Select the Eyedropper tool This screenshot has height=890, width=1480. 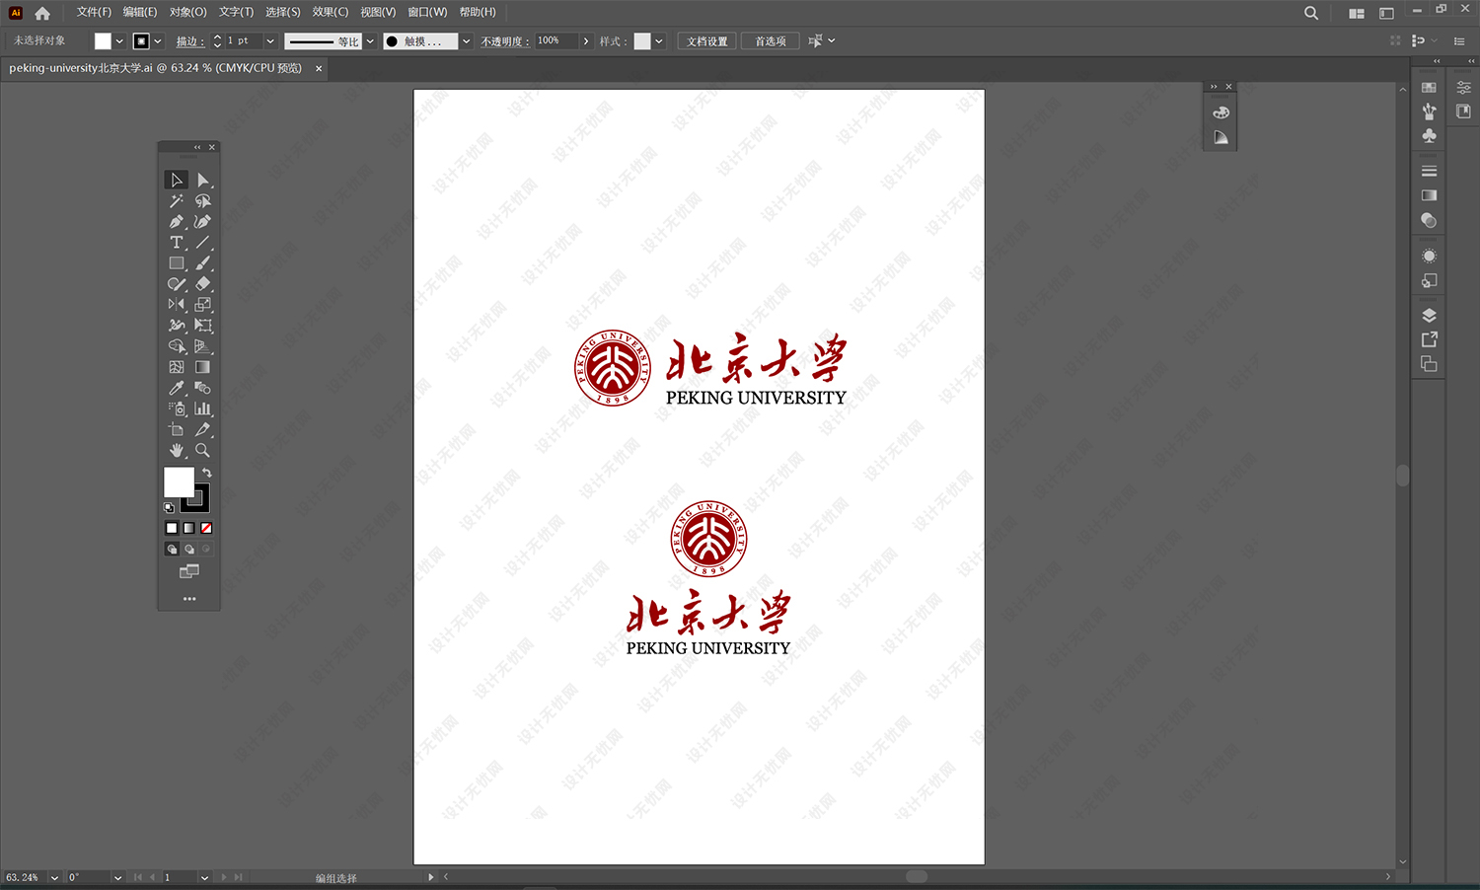click(x=177, y=388)
